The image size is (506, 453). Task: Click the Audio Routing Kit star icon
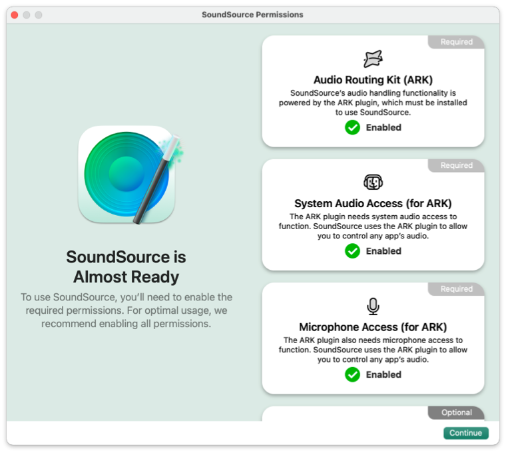[373, 59]
